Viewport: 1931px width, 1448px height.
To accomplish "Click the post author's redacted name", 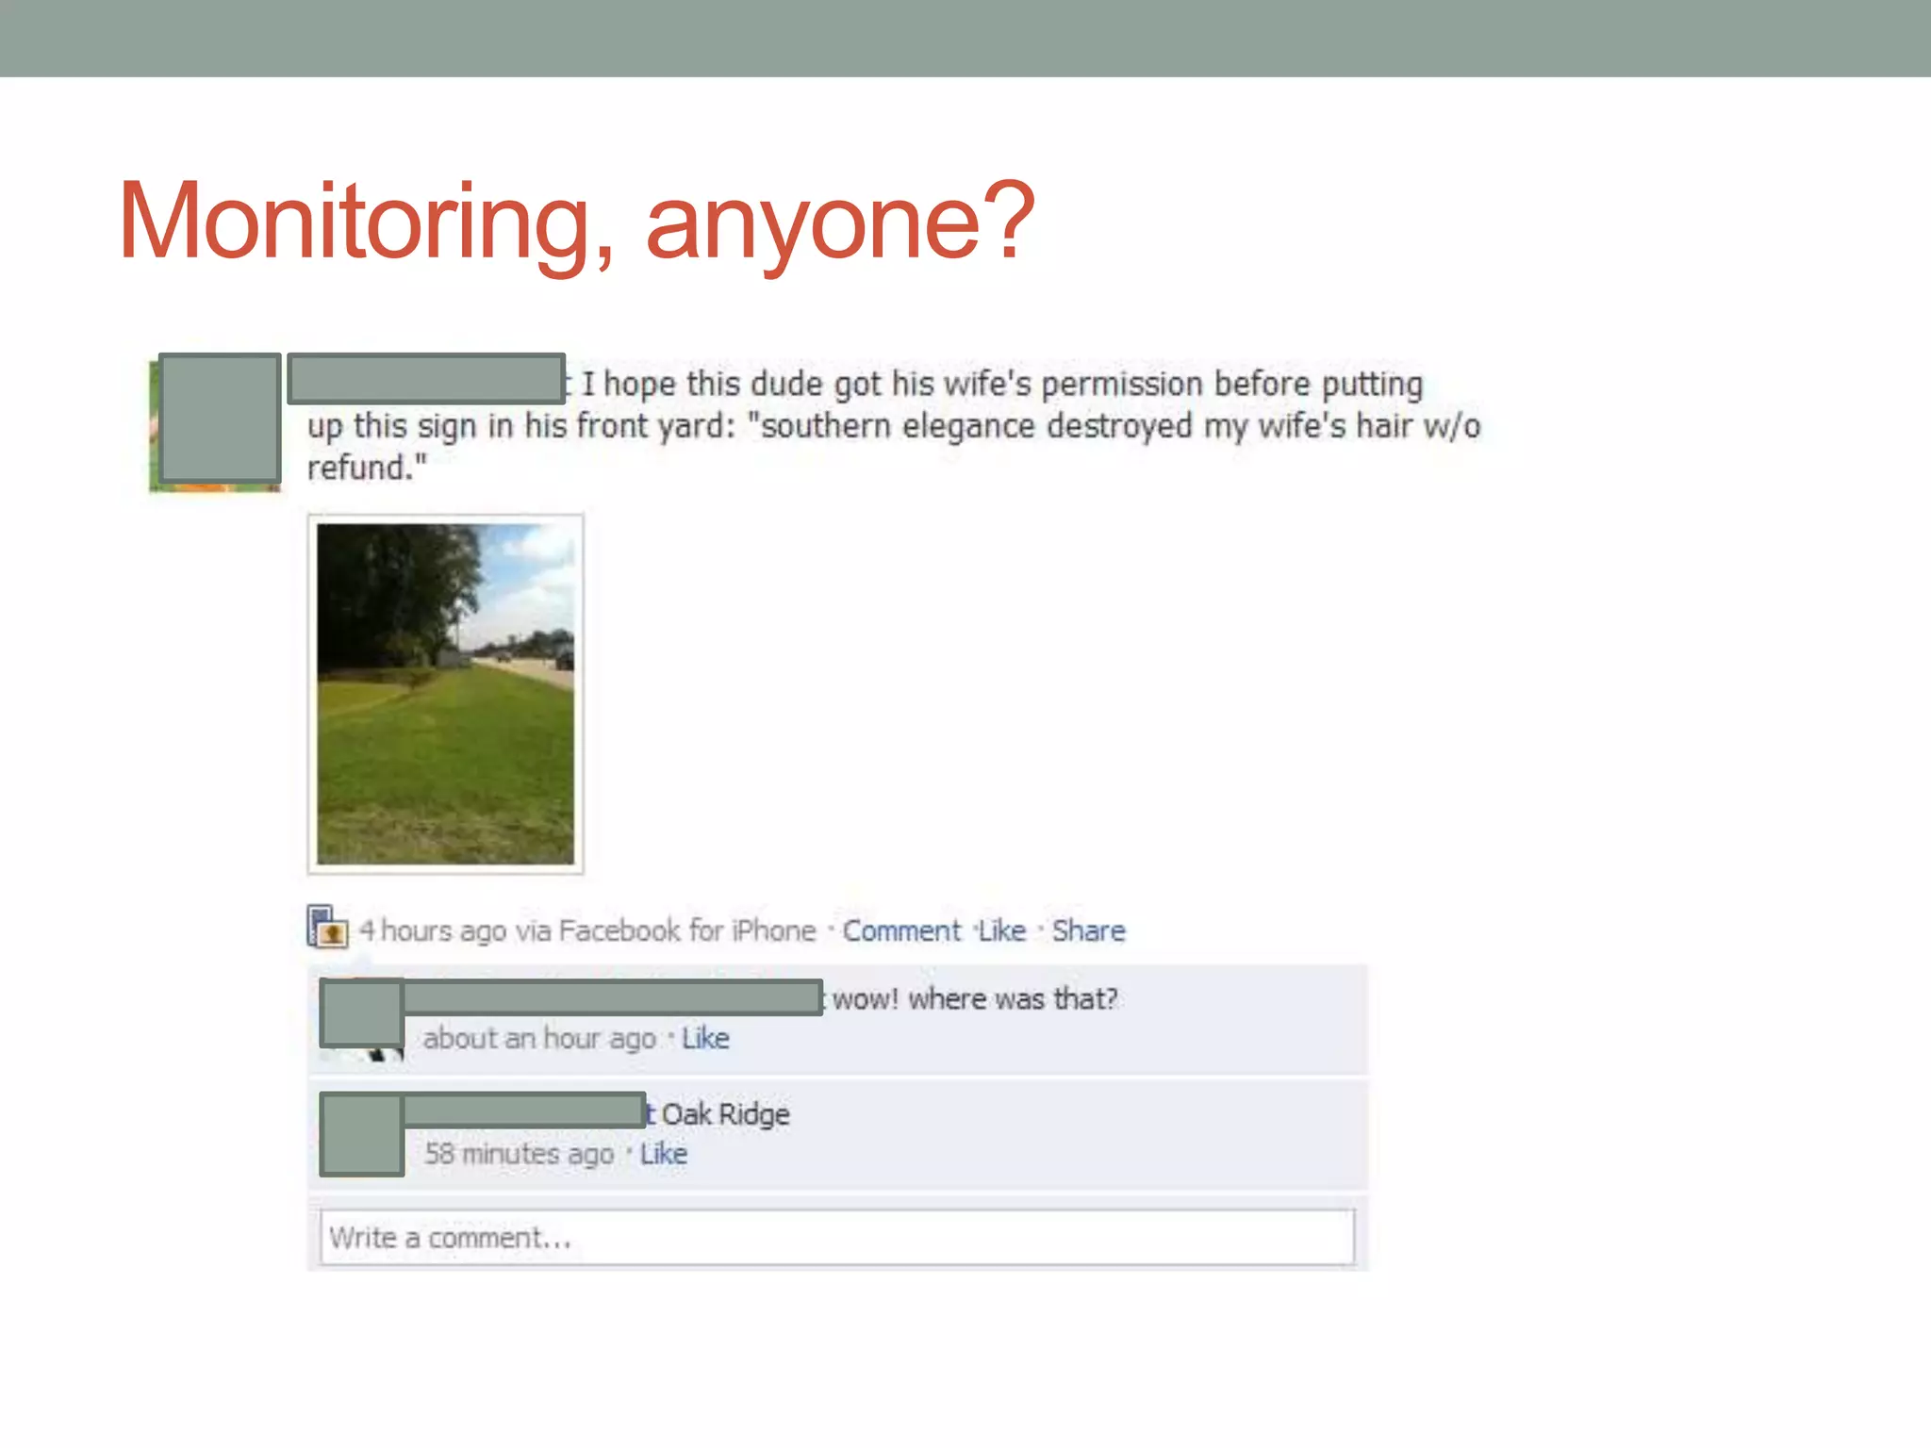I will click(x=426, y=378).
